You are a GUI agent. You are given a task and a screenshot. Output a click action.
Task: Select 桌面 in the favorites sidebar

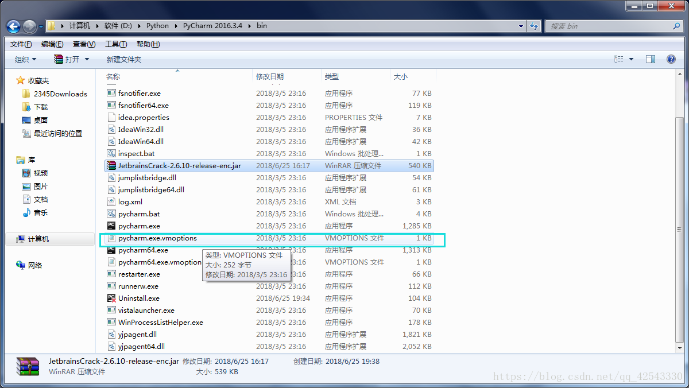coord(41,120)
